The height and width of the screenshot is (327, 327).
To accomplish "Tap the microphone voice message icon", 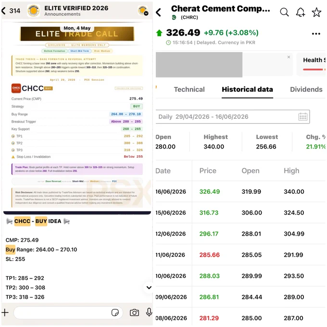I will tap(149, 312).
